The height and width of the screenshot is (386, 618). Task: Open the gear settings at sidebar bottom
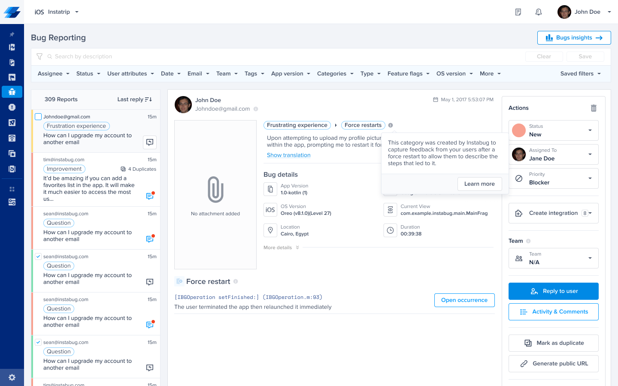[12, 377]
